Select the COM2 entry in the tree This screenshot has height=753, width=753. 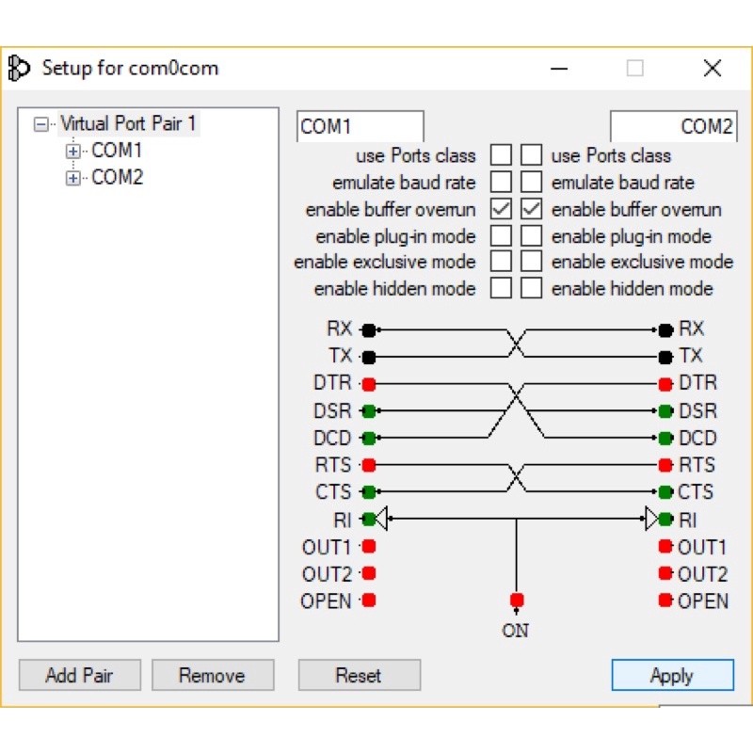pos(117,177)
